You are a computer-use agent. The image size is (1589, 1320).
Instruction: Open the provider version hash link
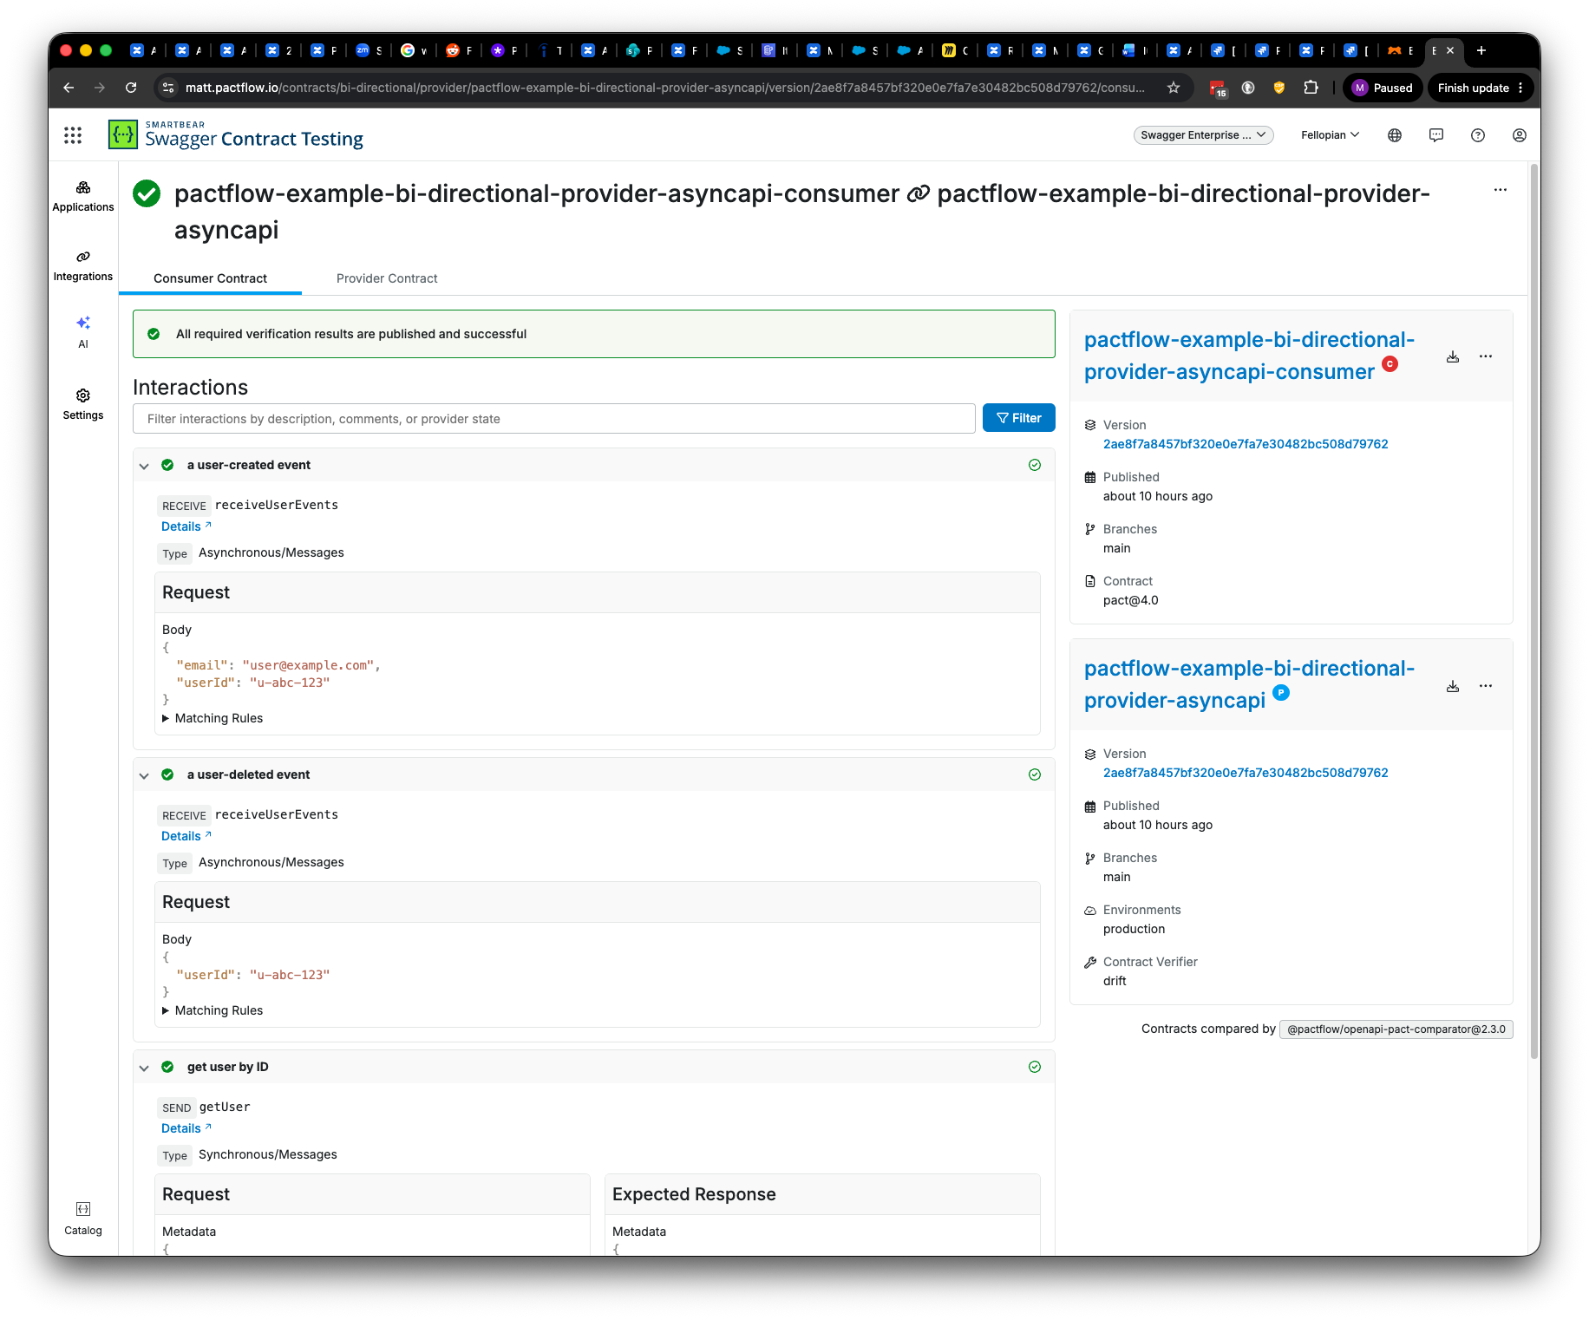click(1246, 773)
